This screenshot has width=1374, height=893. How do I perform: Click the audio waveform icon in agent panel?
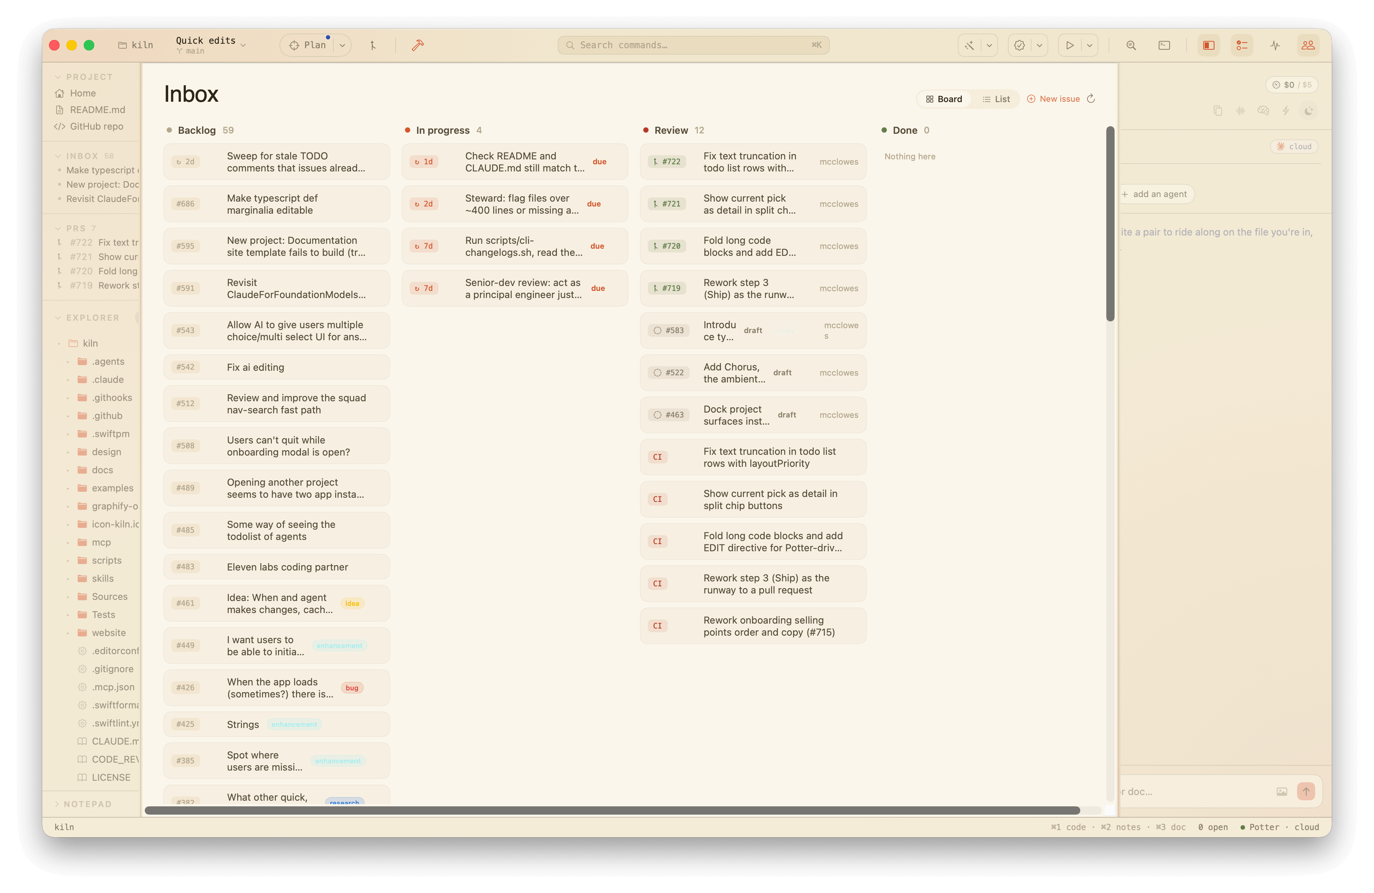pyautogui.click(x=1240, y=111)
